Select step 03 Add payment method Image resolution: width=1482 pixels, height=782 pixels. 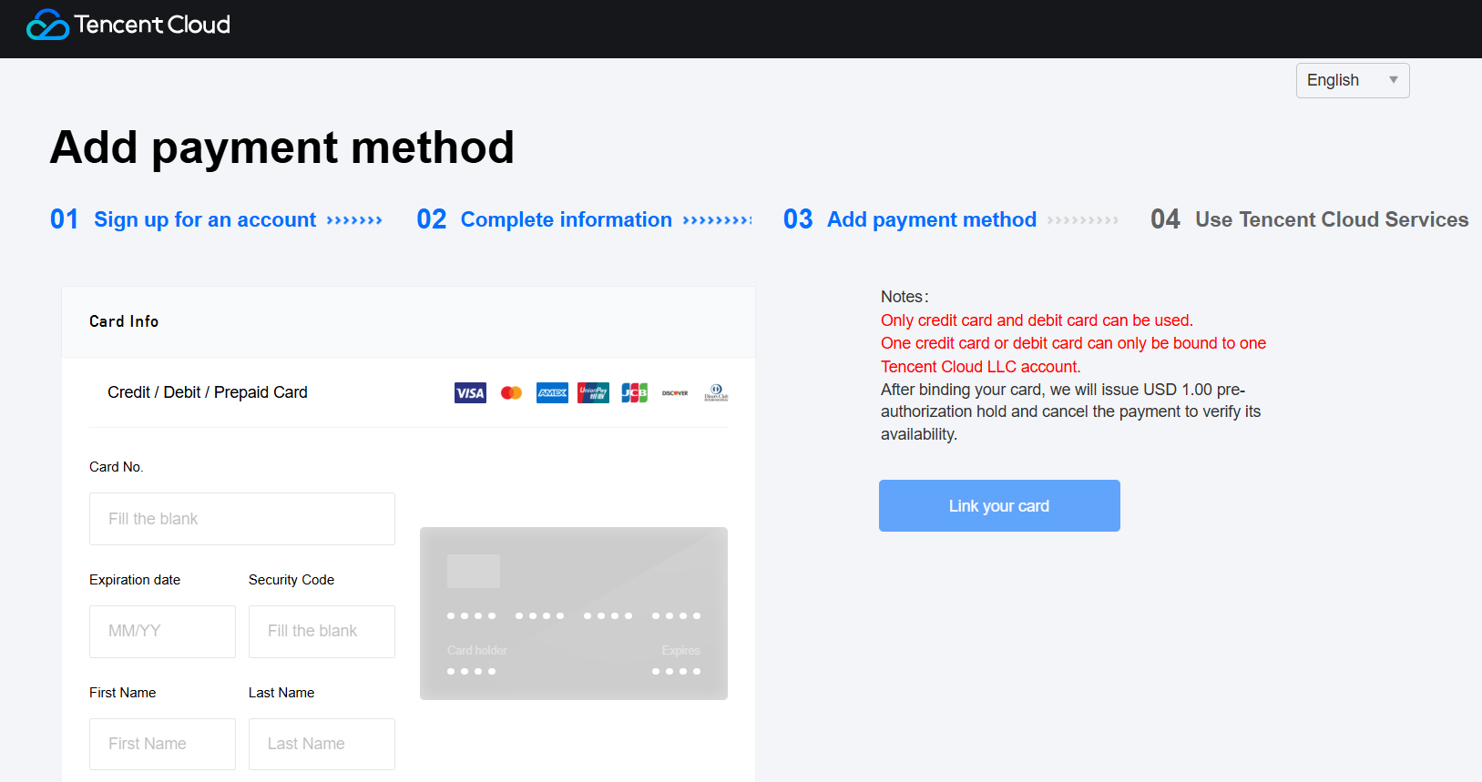(x=931, y=219)
